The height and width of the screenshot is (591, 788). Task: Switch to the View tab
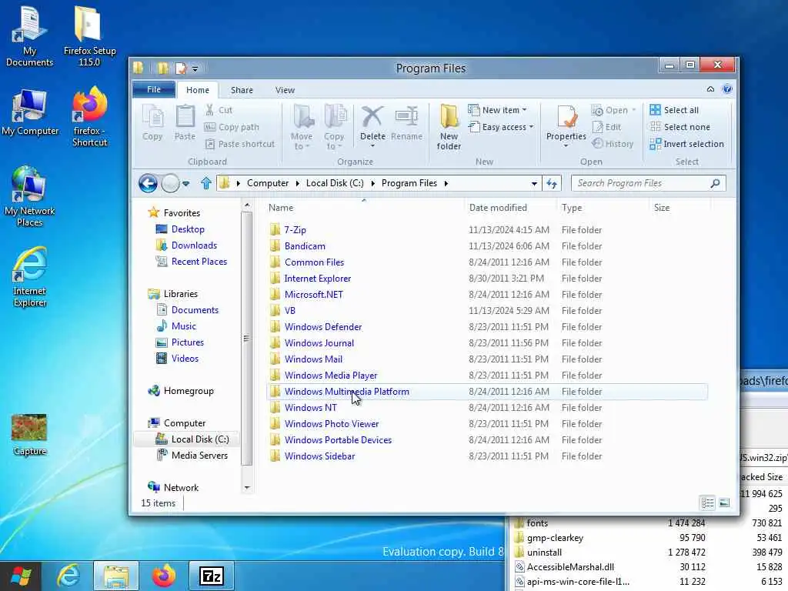tap(285, 90)
